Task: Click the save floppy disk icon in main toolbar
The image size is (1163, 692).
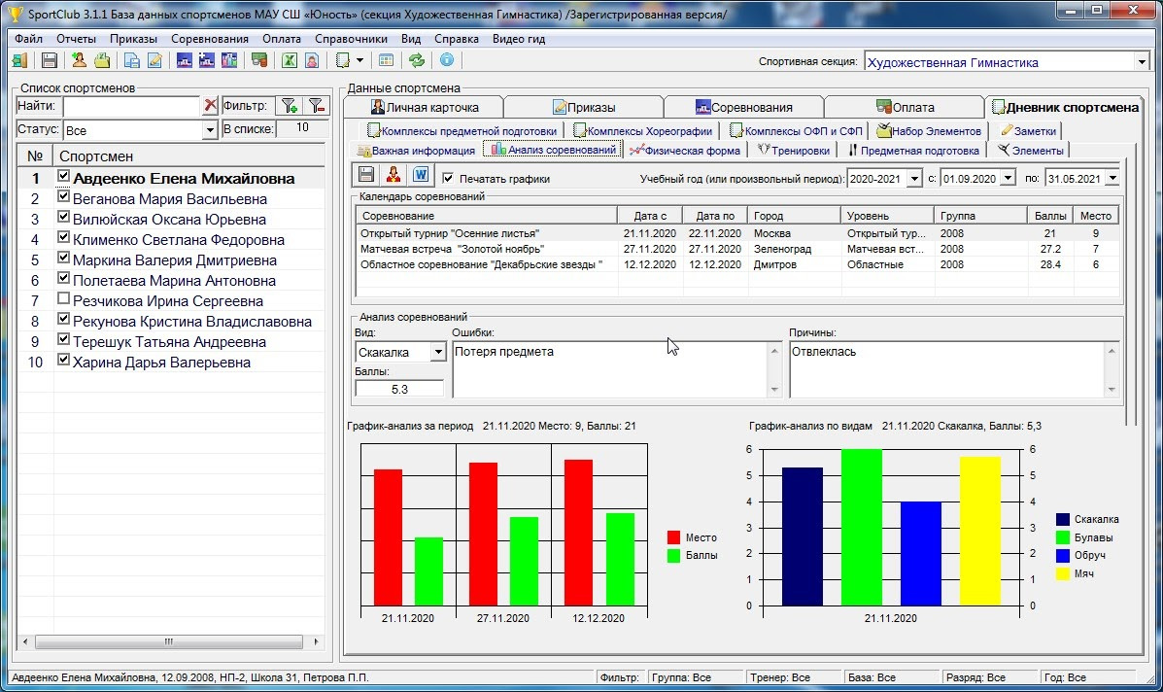Action: (49, 60)
